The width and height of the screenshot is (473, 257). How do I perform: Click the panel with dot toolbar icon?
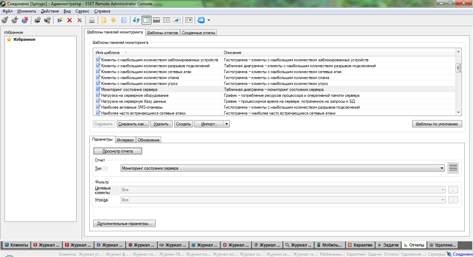coord(189,20)
